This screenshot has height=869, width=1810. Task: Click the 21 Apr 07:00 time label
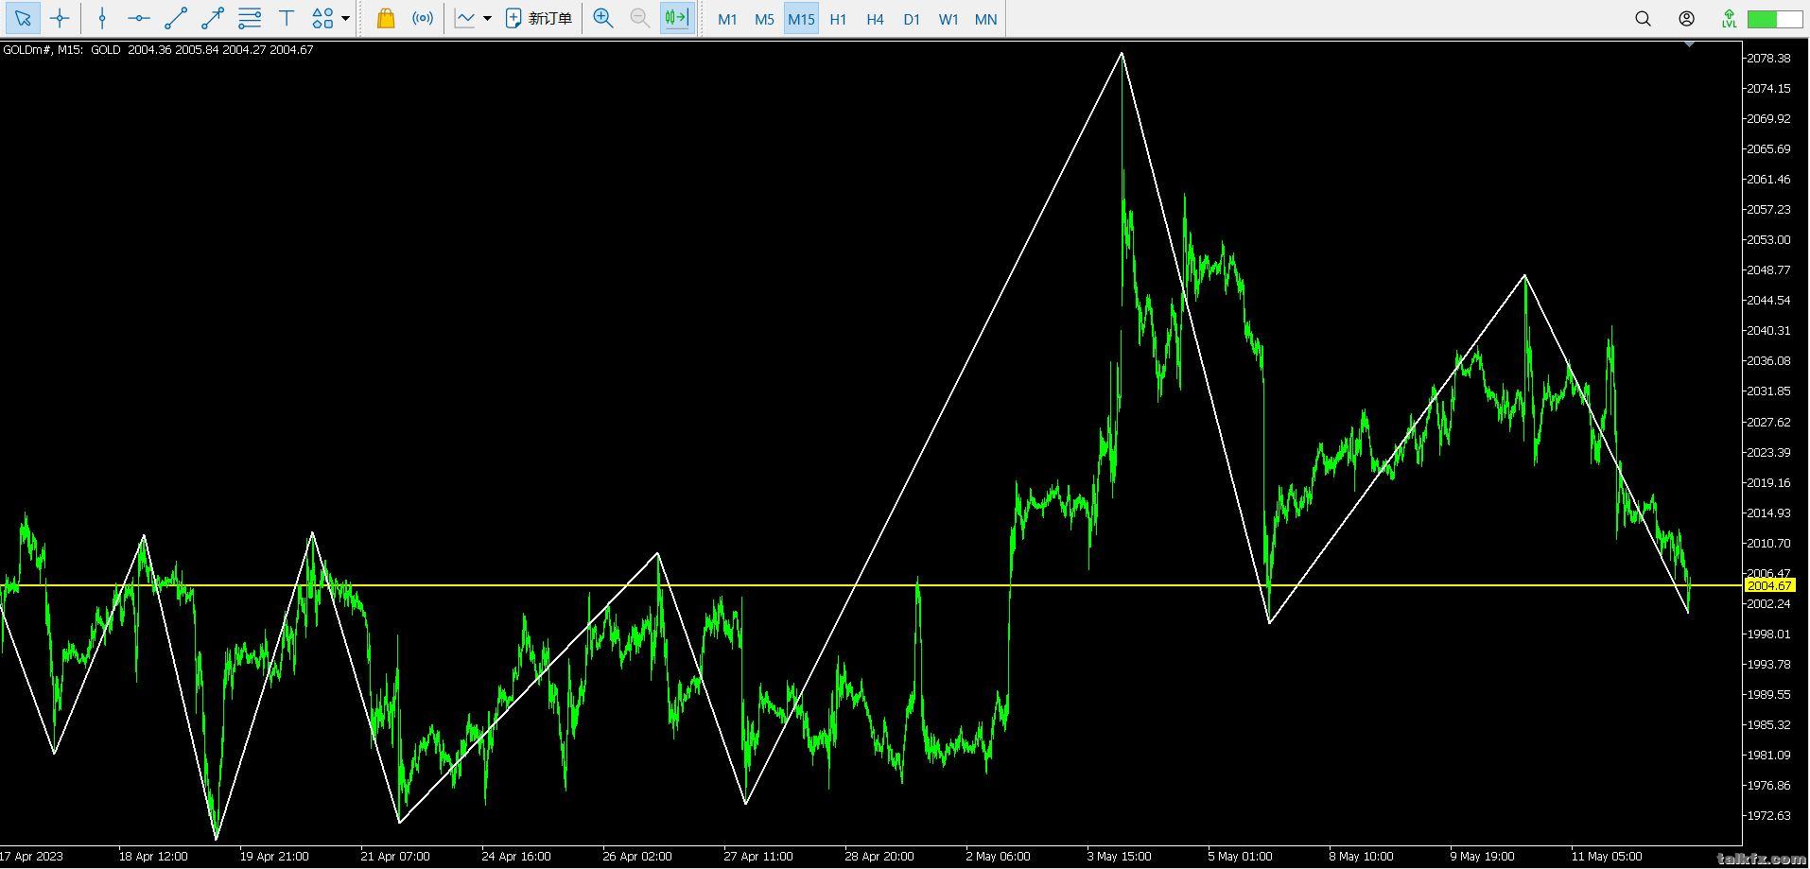395,857
